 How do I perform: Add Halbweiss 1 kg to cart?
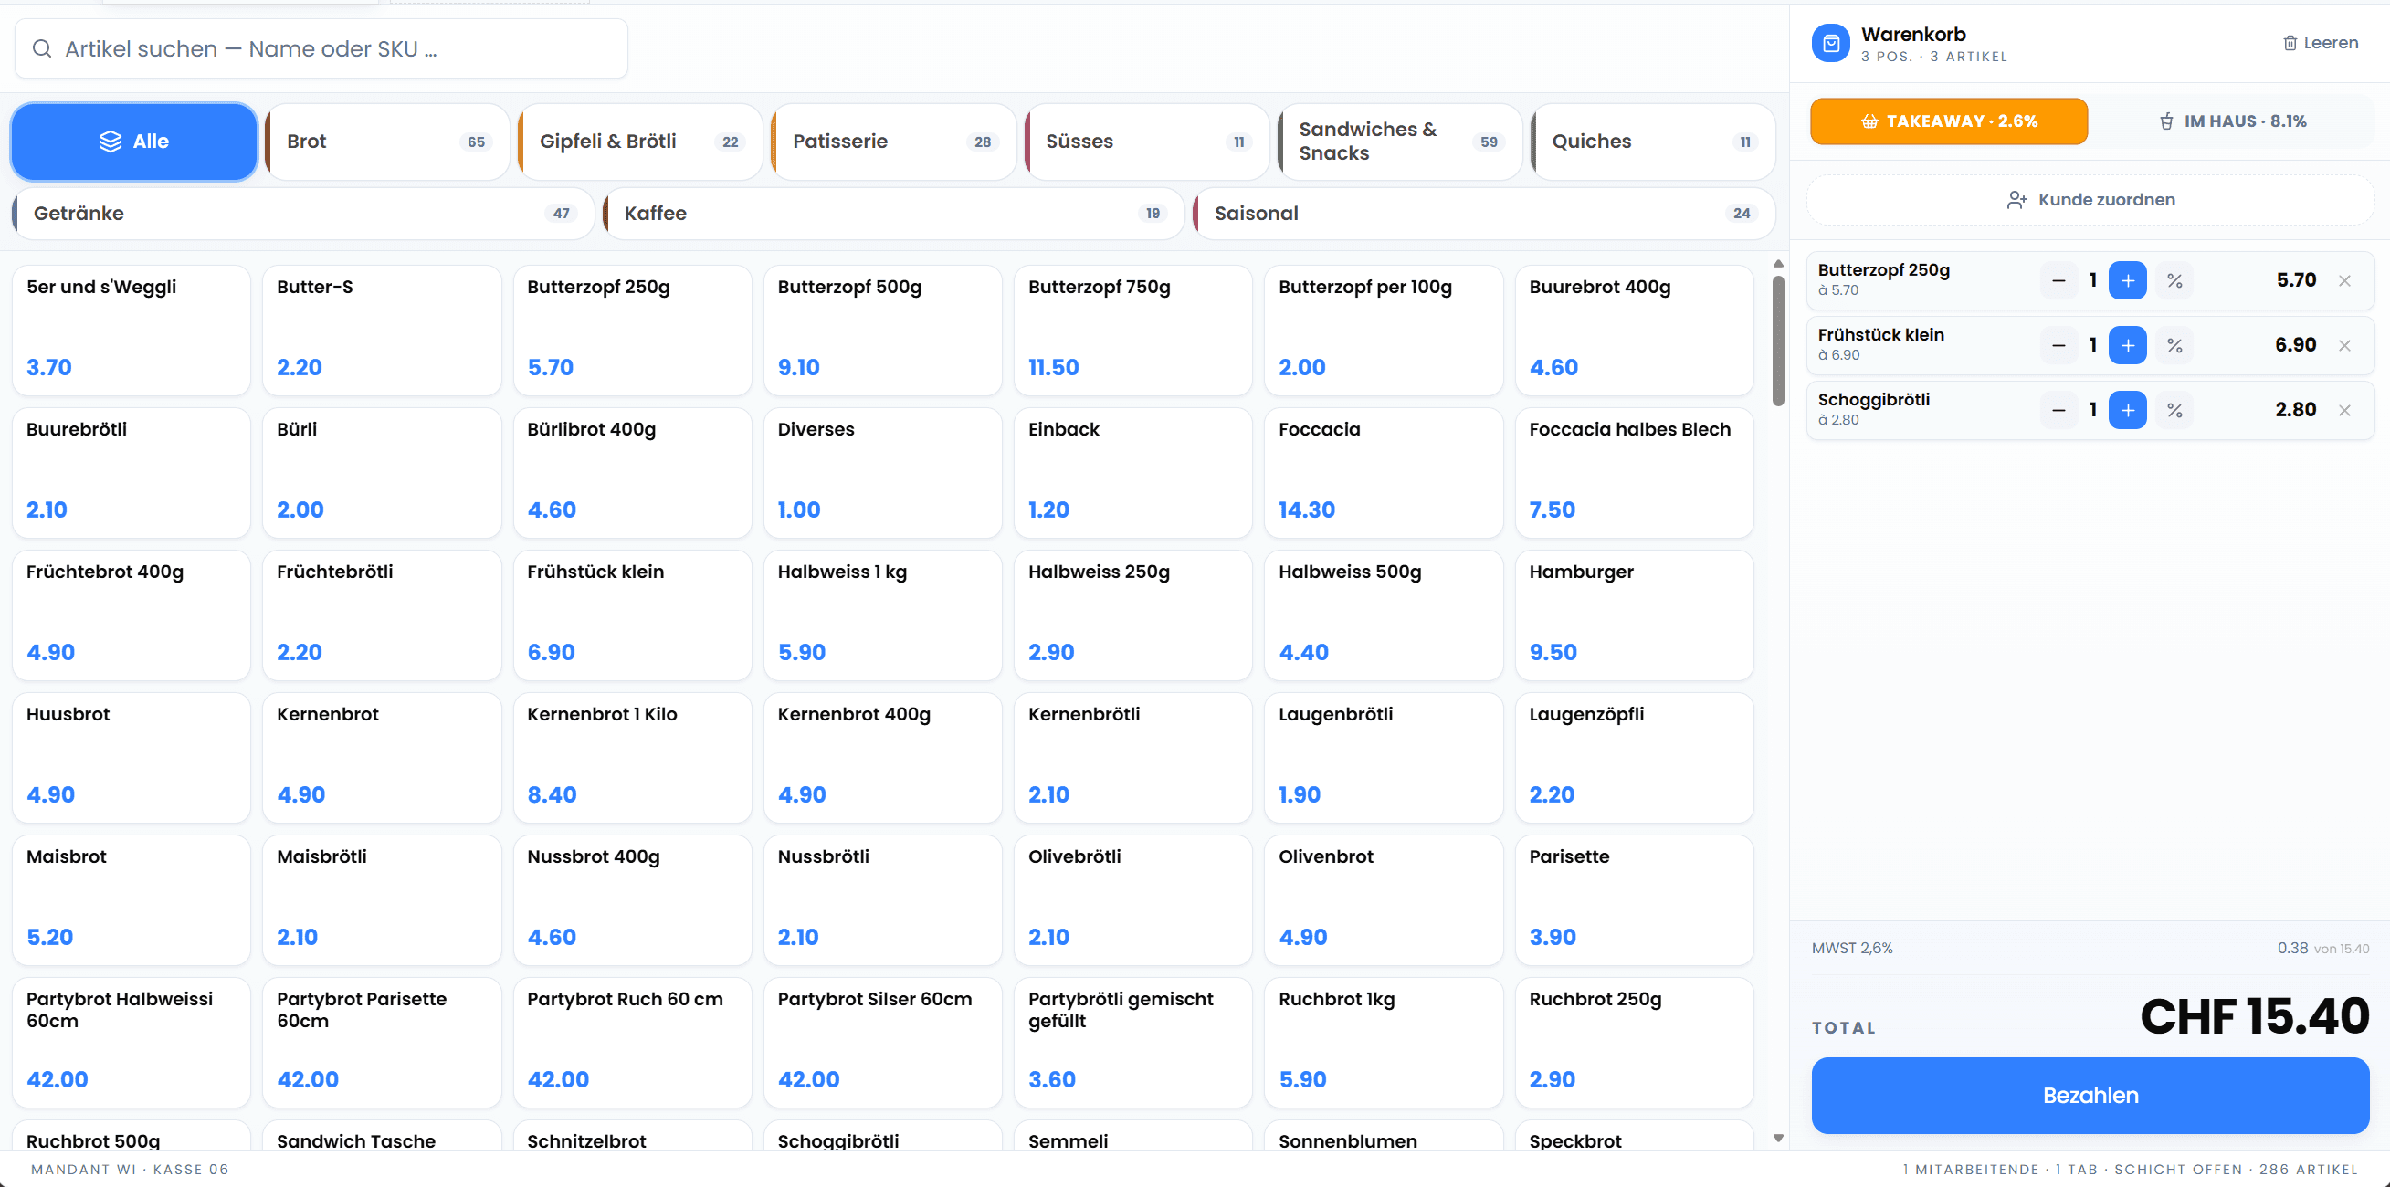click(x=882, y=615)
